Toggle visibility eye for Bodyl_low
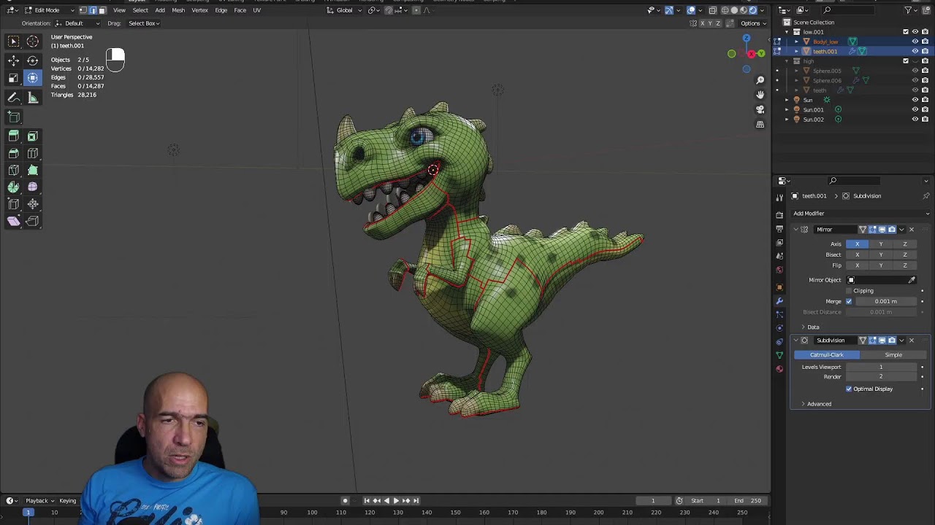The width and height of the screenshot is (935, 525). [915, 42]
